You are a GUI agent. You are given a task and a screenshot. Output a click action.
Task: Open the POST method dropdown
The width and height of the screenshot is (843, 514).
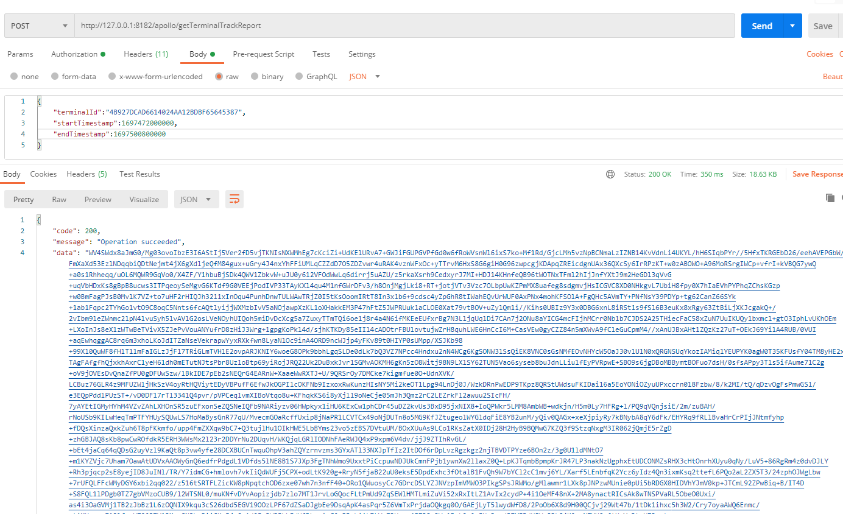39,26
